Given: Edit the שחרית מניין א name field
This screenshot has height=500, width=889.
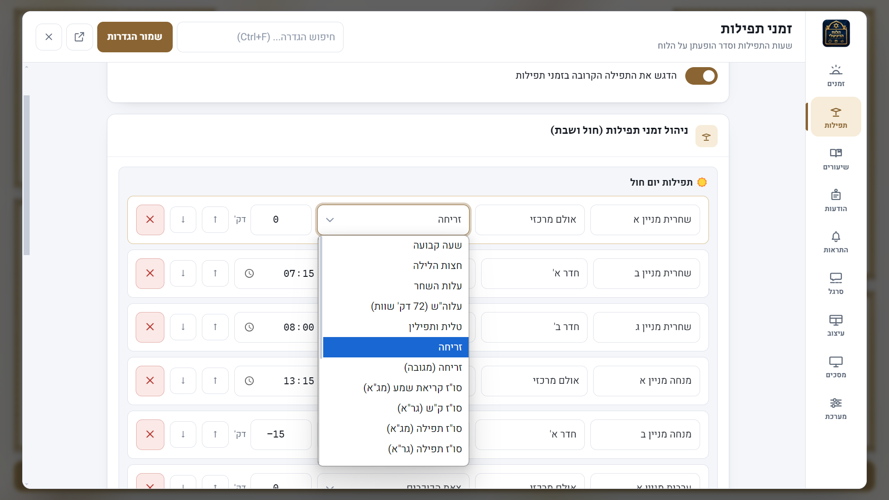Looking at the screenshot, I should coord(645,219).
